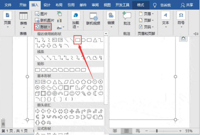
Task: Insert a picture with 图片
Action: click(41, 14)
